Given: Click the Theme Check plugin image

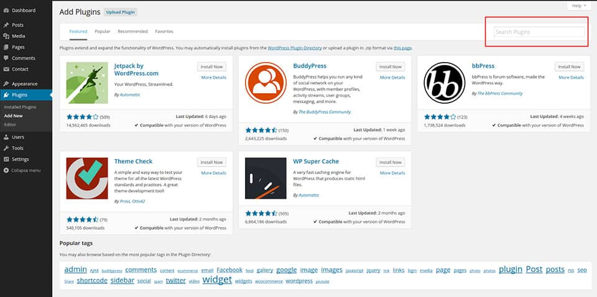Looking at the screenshot, I should click(x=87, y=178).
